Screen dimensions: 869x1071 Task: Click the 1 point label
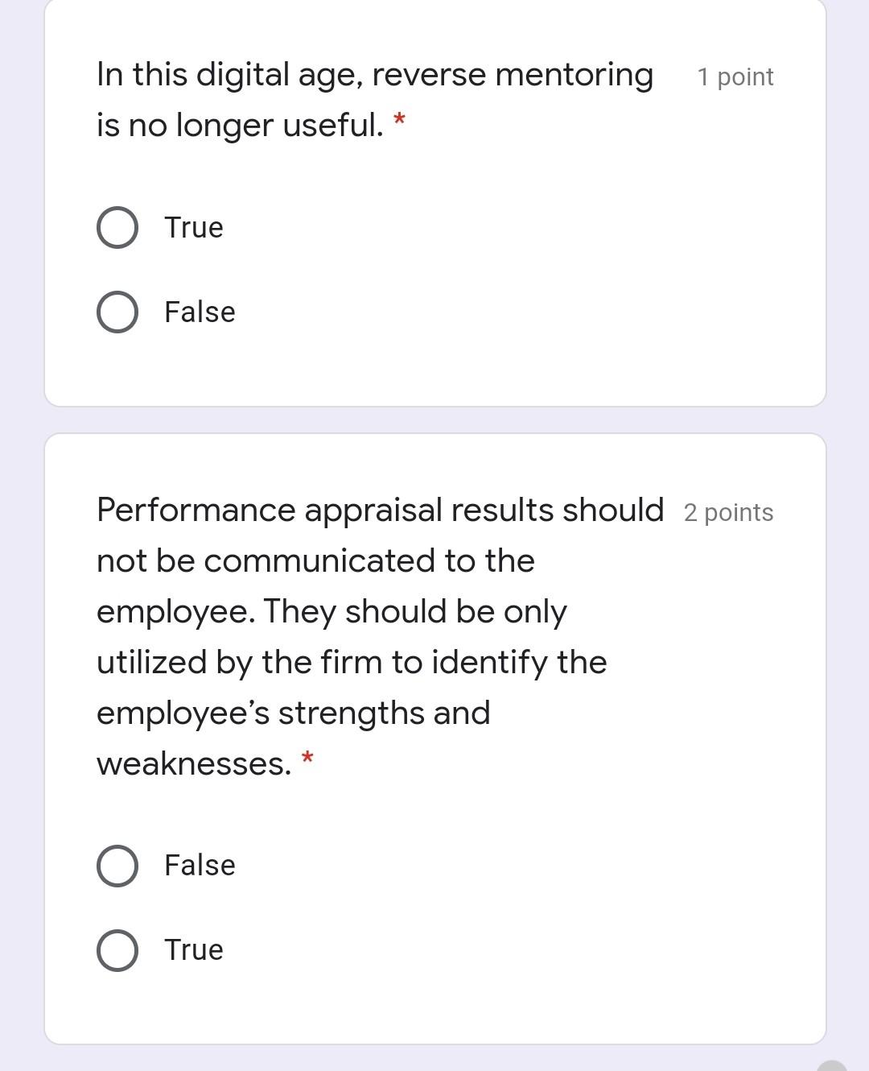pyautogui.click(x=735, y=76)
